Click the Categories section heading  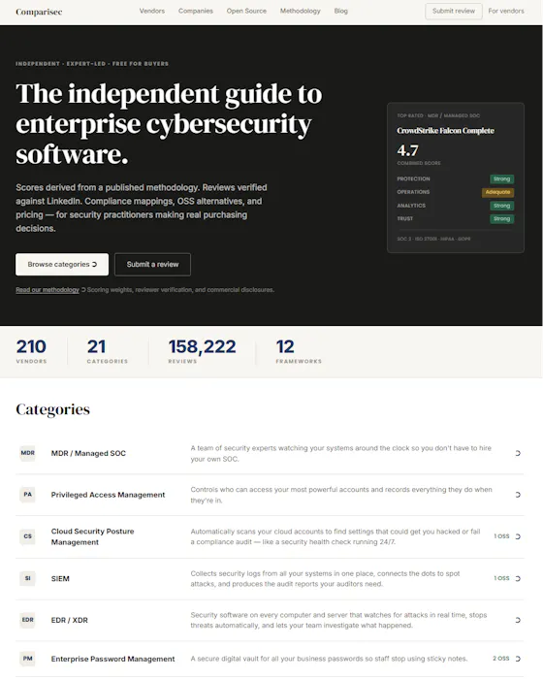[52, 409]
